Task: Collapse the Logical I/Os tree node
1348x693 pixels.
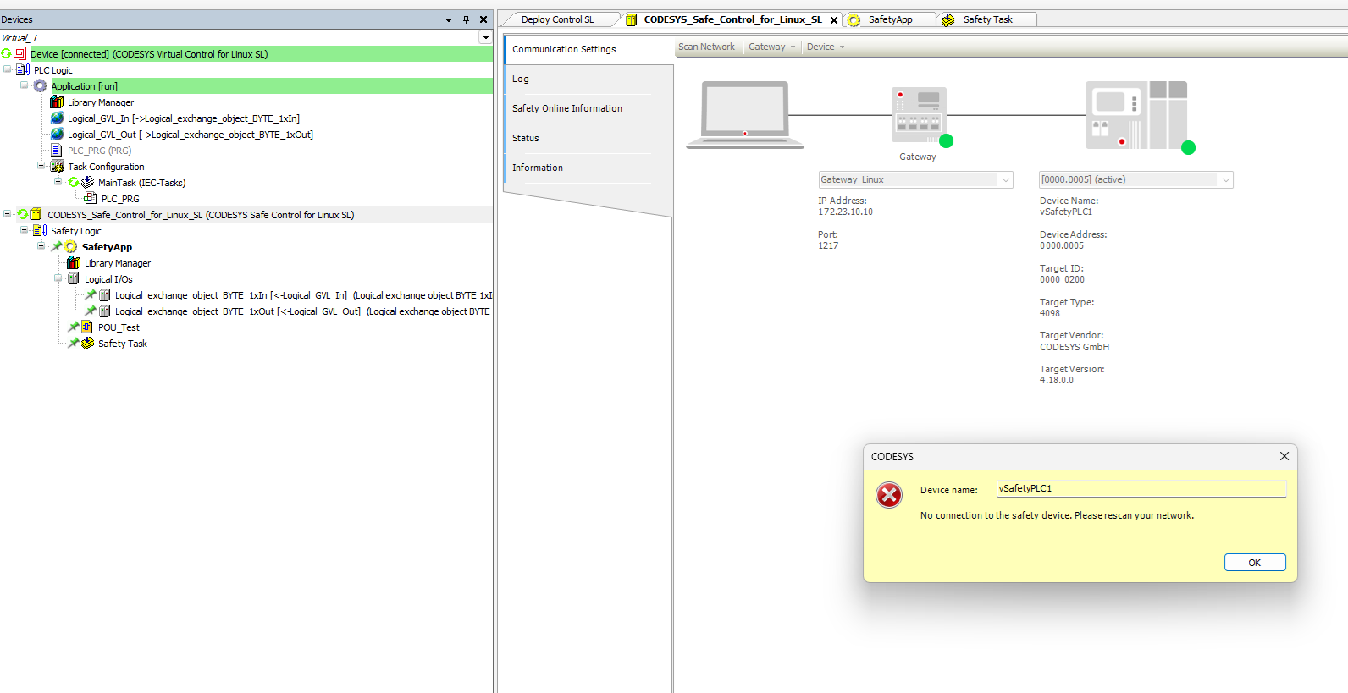Action: click(x=58, y=279)
